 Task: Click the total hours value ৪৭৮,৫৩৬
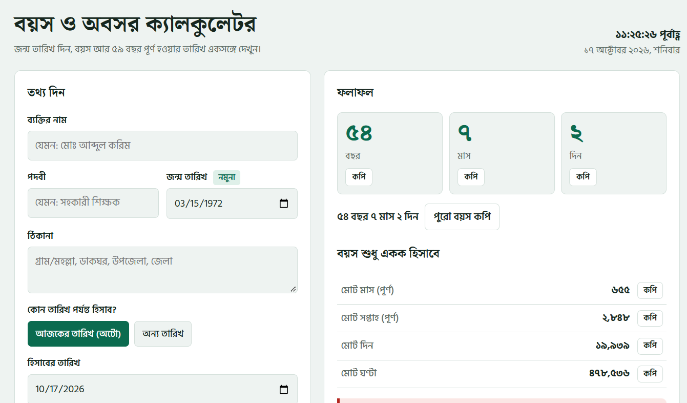pos(610,374)
